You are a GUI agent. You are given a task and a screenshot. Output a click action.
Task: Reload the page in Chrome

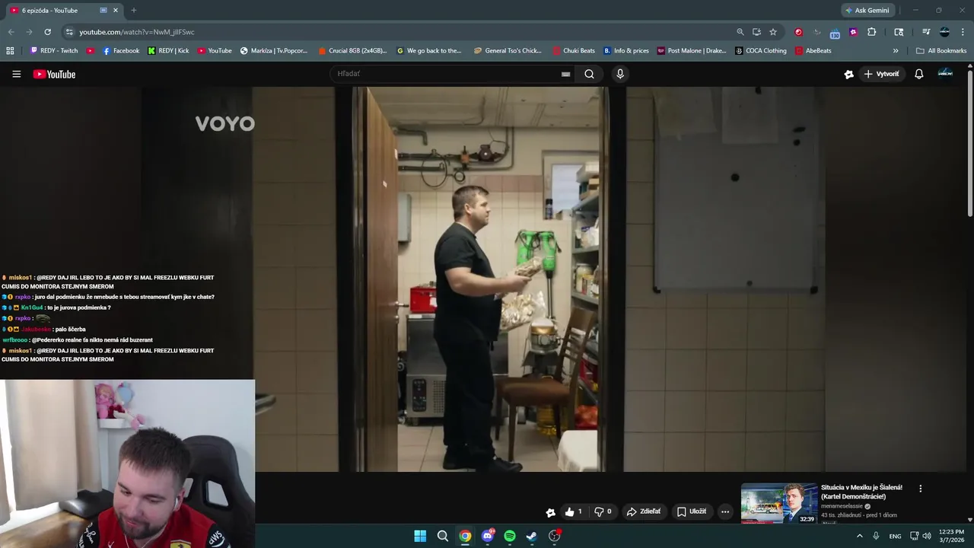click(x=47, y=32)
